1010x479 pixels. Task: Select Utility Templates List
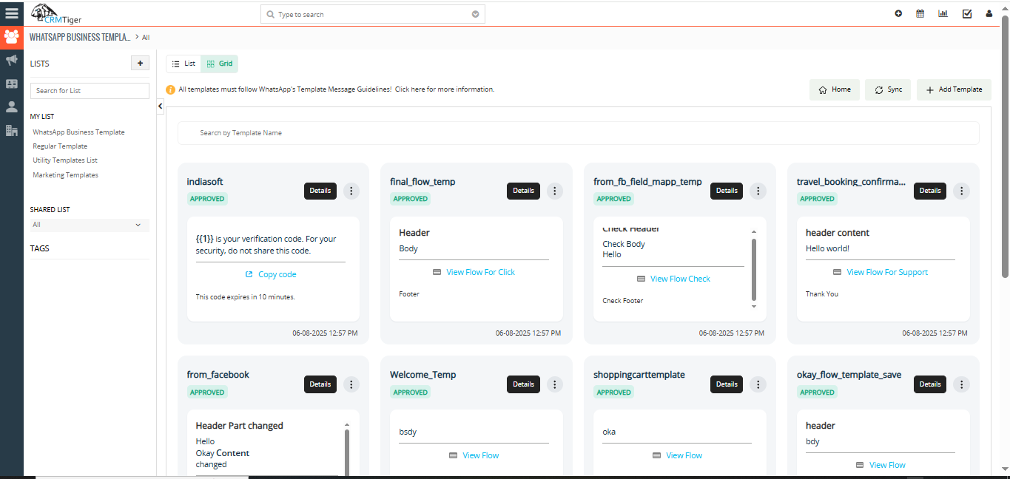(x=65, y=160)
